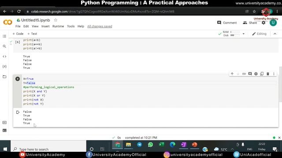Open the Comment button
Screen dimensions: 282x158
(x=227, y=23)
